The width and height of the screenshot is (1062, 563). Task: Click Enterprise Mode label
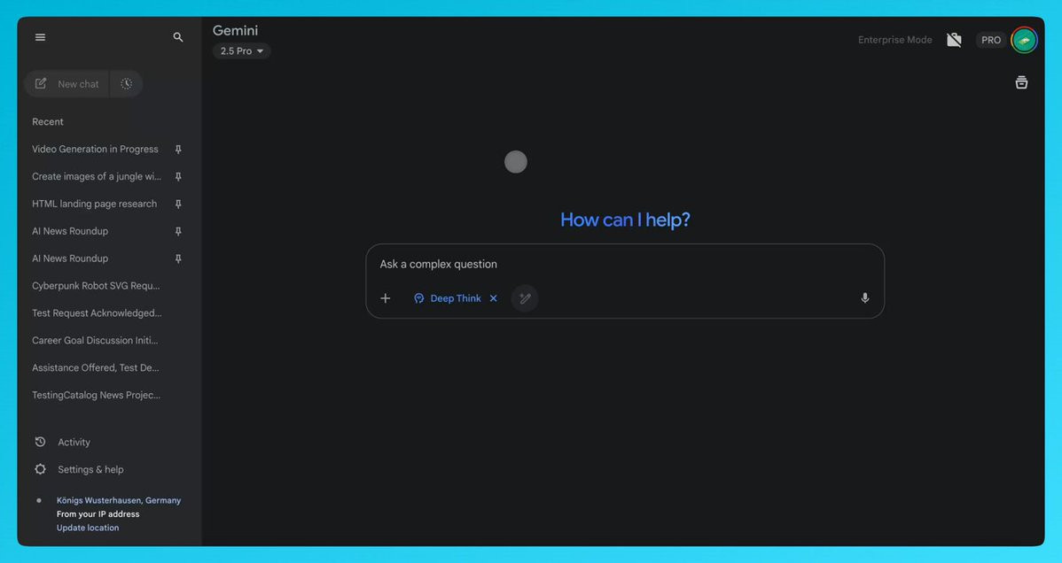click(x=894, y=40)
